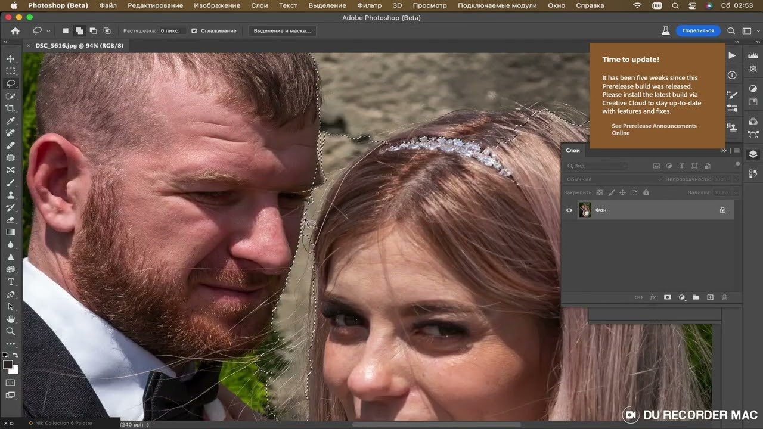
Task: Toggle the Сглаживание anti-alias checkbox
Action: coord(194,30)
